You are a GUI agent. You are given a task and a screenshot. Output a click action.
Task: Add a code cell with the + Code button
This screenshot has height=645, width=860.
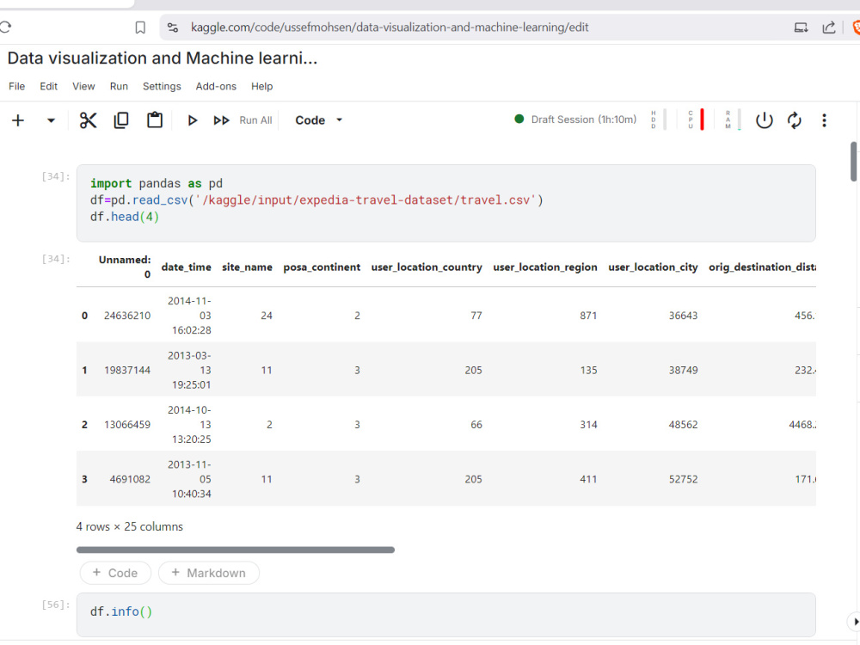115,573
